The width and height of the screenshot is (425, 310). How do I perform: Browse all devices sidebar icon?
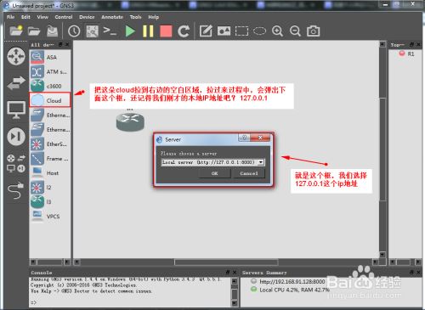[x=16, y=164]
